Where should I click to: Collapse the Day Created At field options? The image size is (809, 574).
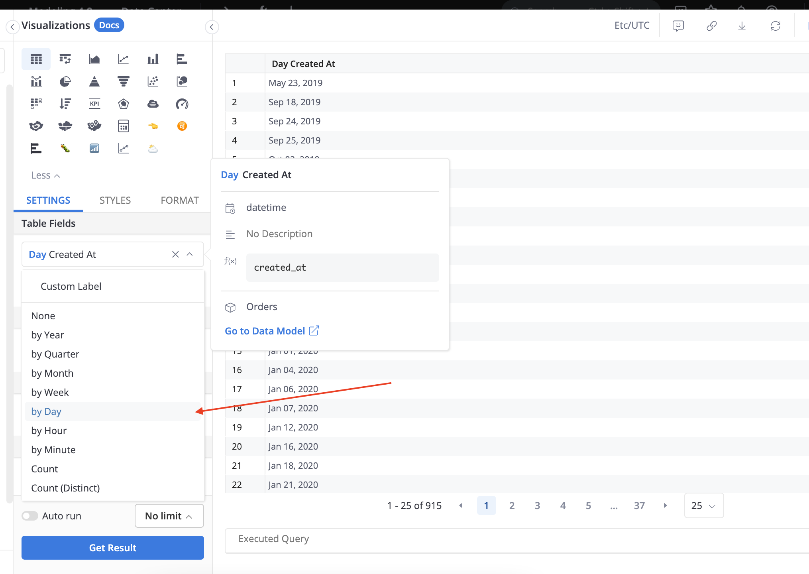tap(190, 254)
